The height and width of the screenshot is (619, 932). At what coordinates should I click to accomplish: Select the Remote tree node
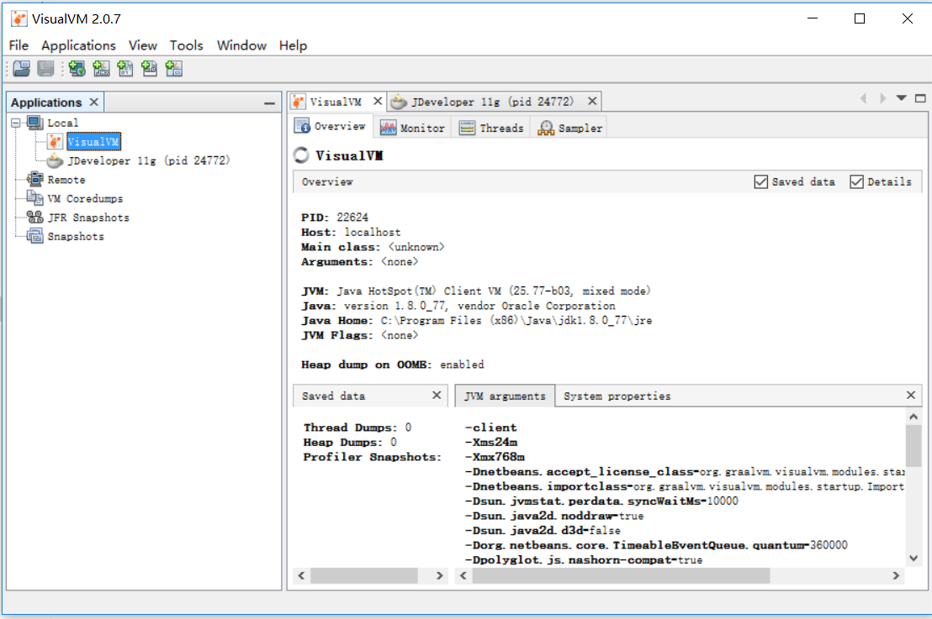66,179
